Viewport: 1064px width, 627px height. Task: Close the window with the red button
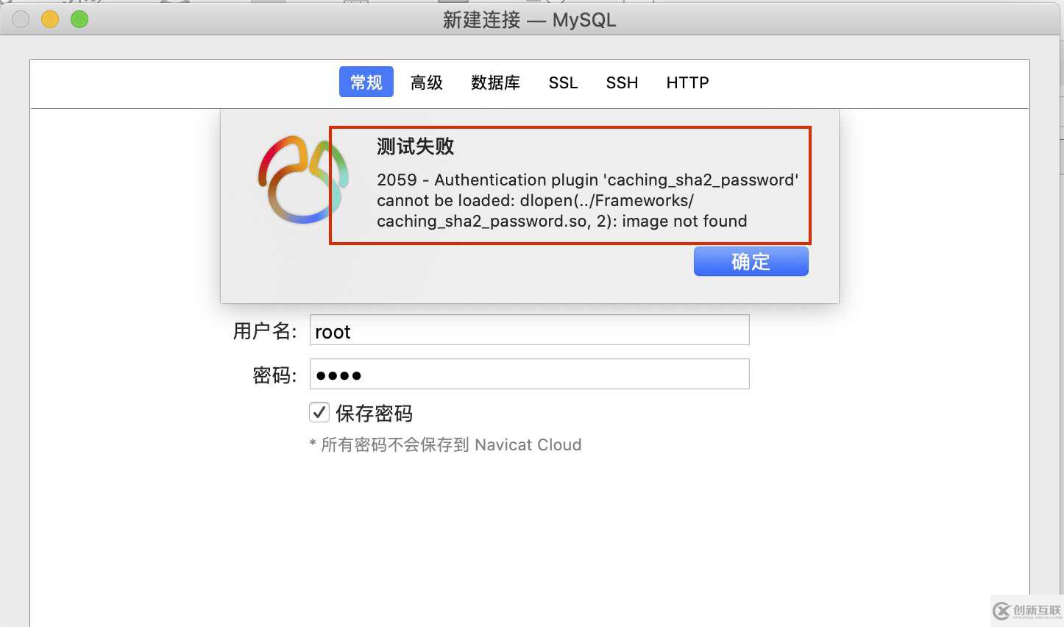tap(21, 20)
